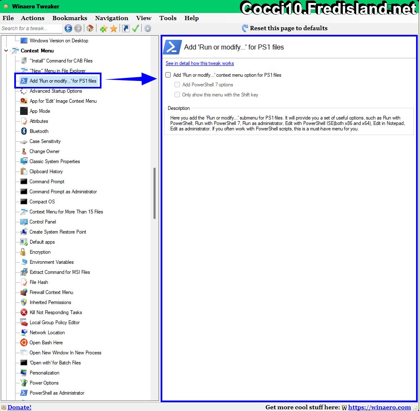Click the Extract Command for MSI Files icon
Screen dimensions: 419x411
(24, 272)
